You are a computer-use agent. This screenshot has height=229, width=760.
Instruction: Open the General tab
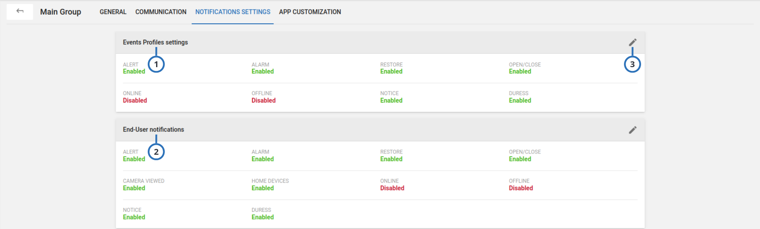113,12
